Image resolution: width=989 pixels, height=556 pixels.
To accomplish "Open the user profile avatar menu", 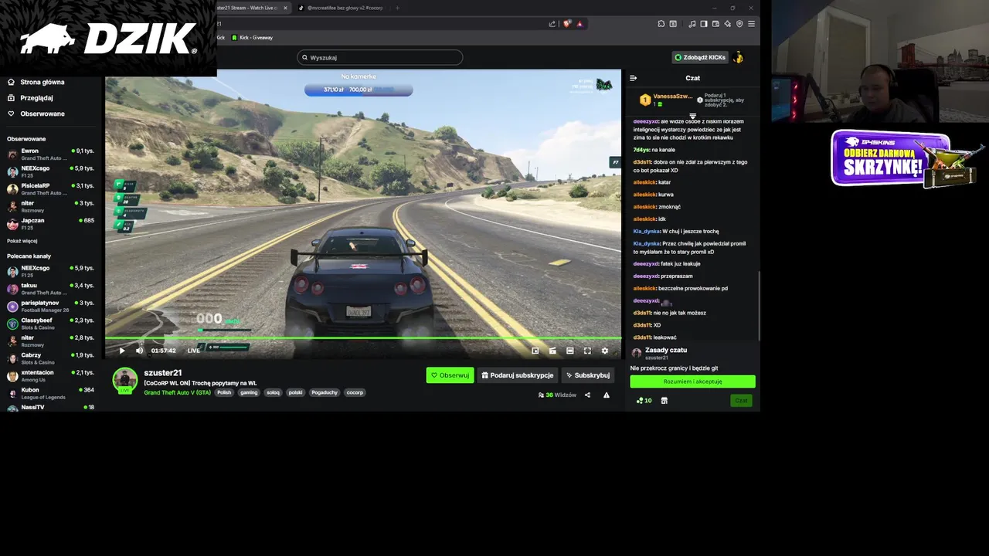I will click(739, 57).
